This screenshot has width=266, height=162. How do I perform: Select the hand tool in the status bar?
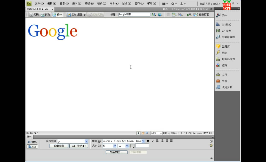143,133
